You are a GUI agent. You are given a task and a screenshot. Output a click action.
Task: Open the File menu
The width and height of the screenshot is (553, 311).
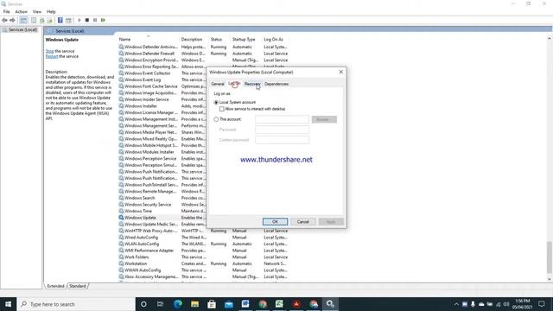pyautogui.click(x=6, y=11)
